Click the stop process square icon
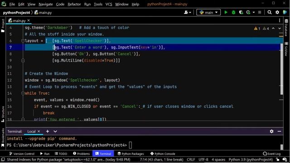 coord(260,12)
